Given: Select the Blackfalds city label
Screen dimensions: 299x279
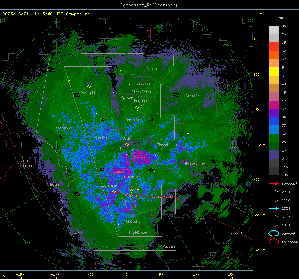Looking at the screenshot, I should [141, 92].
